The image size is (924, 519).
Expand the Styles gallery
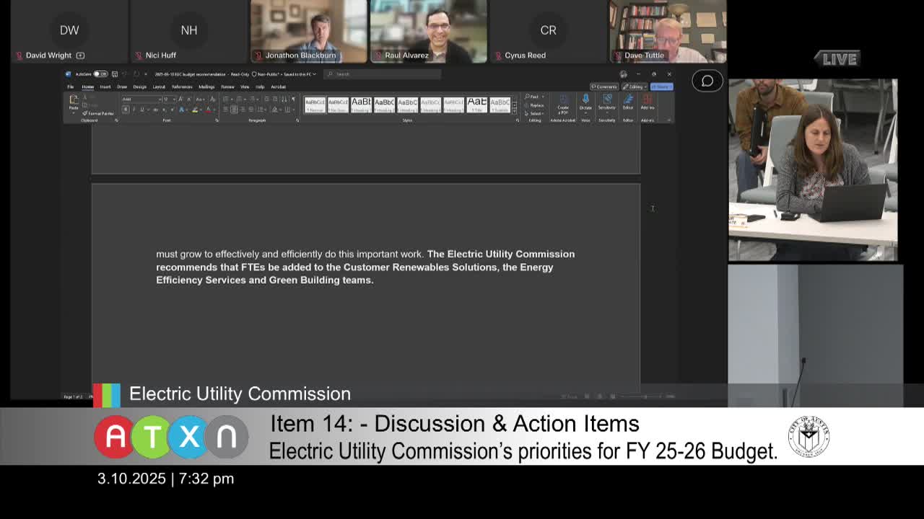(x=515, y=112)
